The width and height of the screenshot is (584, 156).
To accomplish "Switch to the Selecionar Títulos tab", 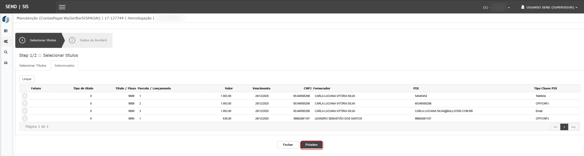I will (x=33, y=66).
